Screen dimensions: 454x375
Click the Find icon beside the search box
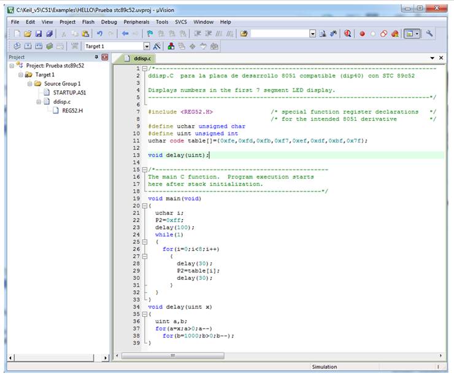(323, 34)
